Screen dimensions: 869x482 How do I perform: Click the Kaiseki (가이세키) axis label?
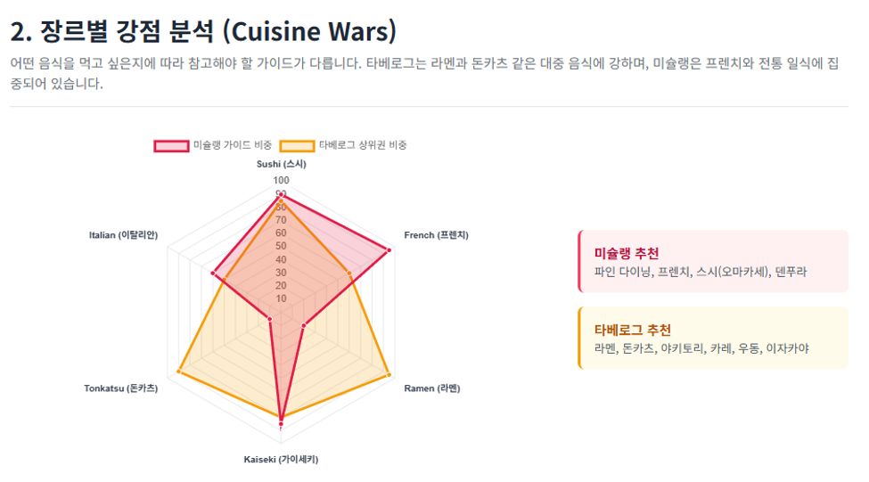281,460
